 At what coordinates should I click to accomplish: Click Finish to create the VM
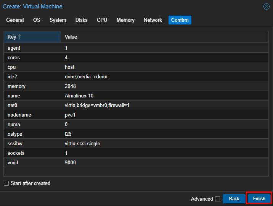coord(259,199)
